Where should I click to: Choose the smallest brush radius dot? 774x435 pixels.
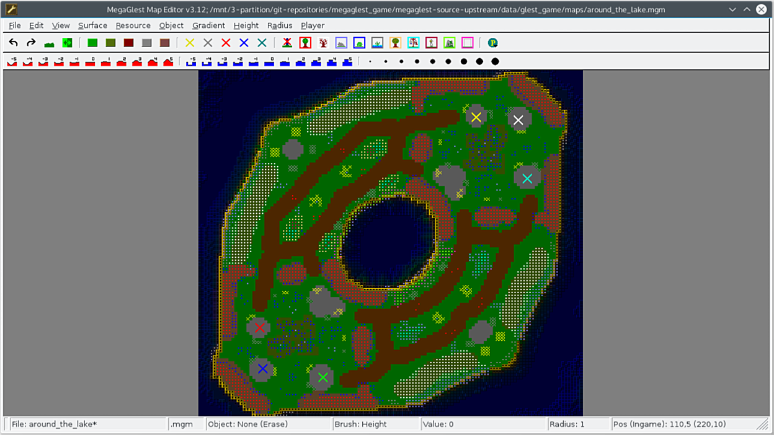370,61
